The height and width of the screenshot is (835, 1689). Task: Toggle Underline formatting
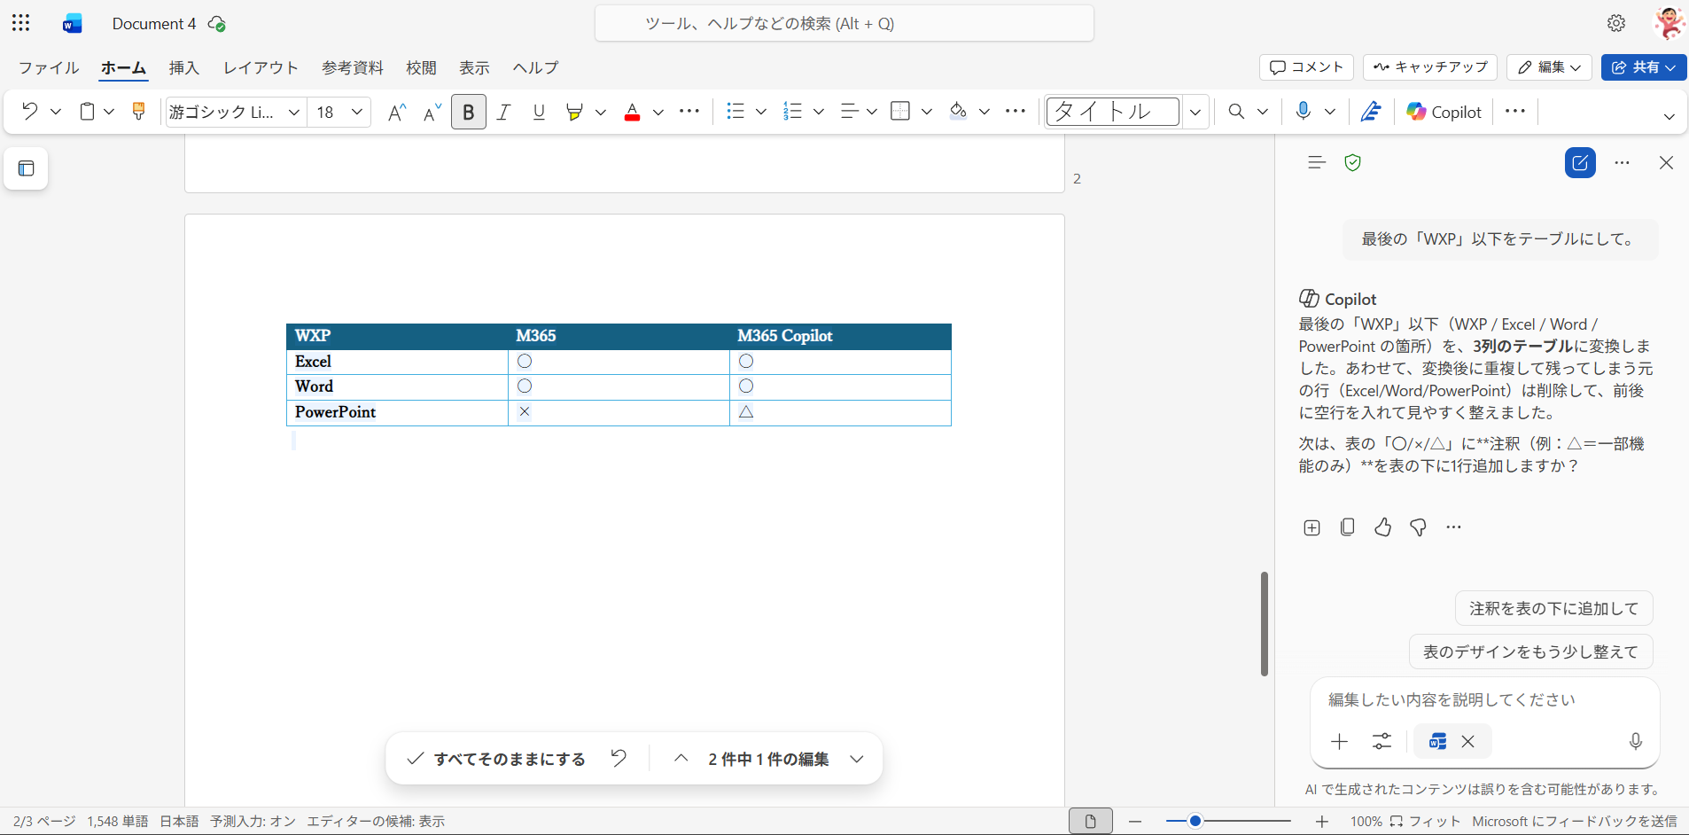click(x=539, y=112)
